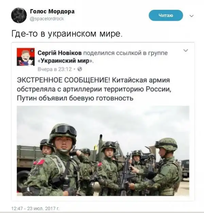This screenshot has height=213, width=204.
Task: Expand the embedded post options chevron
Action: pos(186,51)
